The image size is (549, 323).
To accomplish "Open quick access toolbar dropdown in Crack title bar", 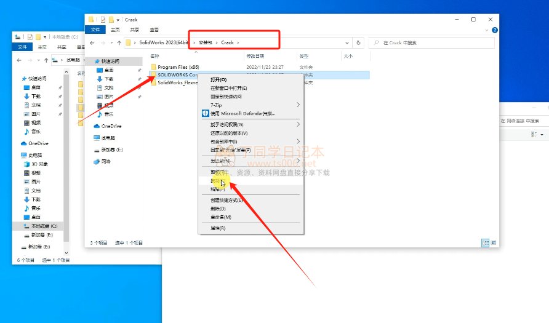I will point(118,20).
